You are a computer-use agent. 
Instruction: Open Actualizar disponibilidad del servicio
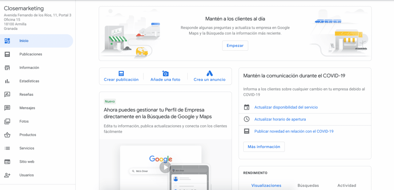286,107
